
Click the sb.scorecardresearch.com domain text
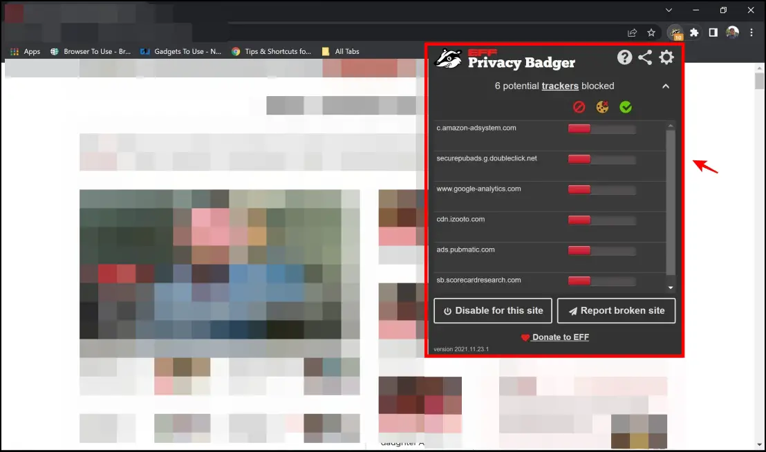click(478, 280)
